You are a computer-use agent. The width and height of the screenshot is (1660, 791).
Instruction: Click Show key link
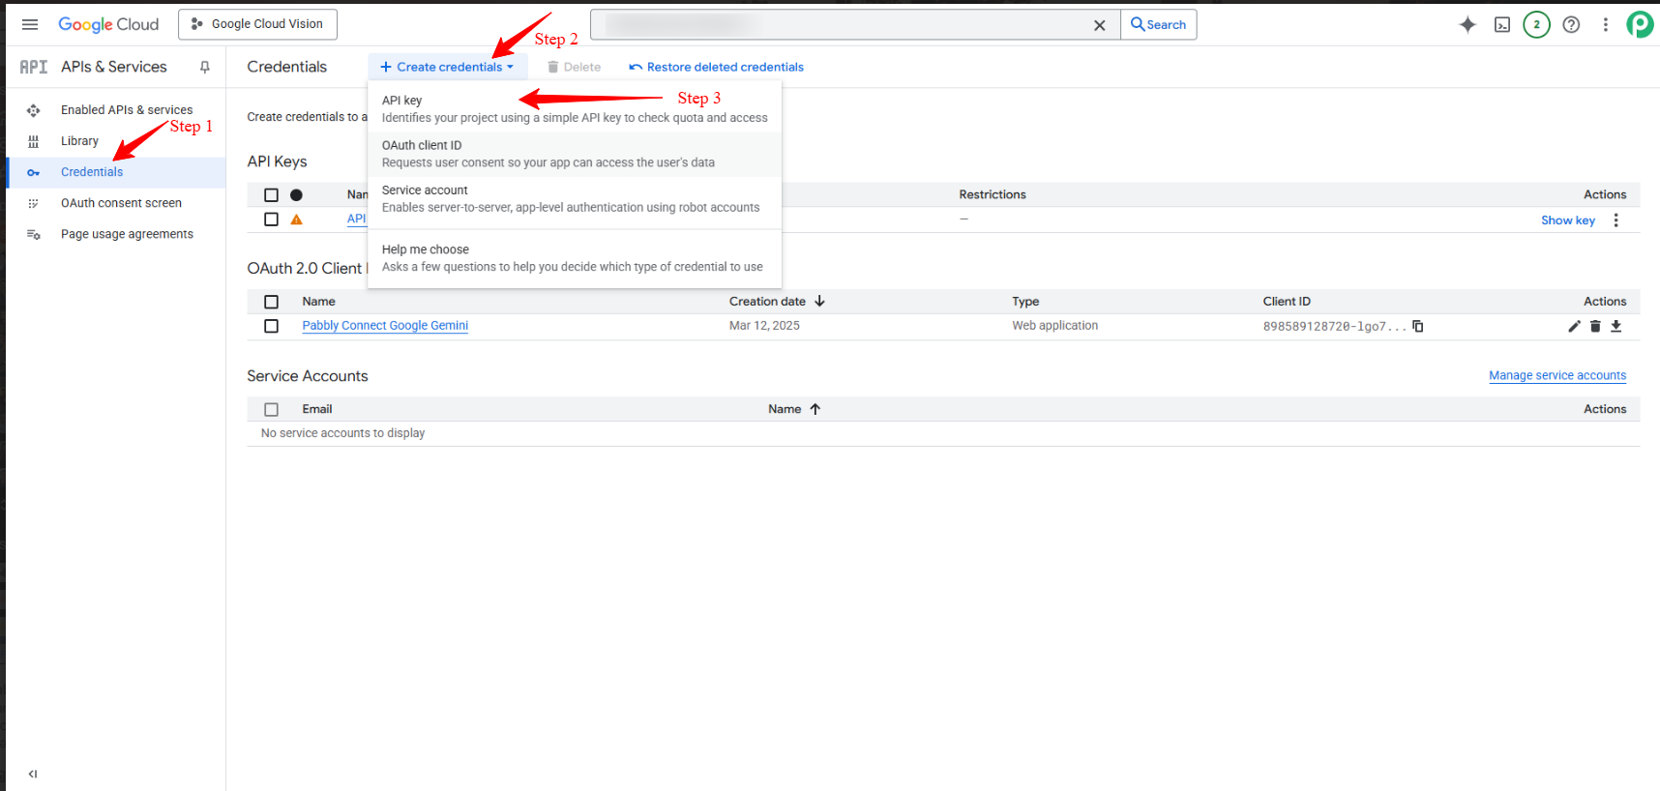[1568, 220]
